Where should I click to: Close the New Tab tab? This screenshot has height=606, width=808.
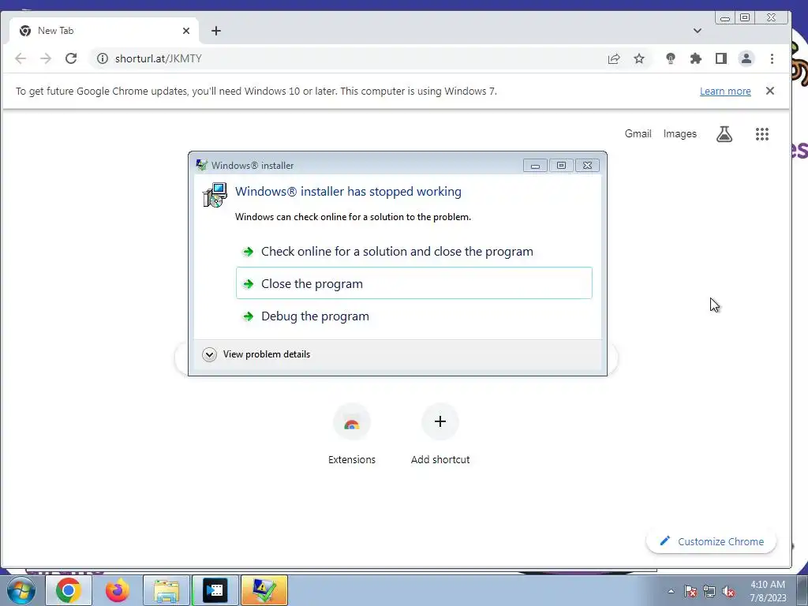(186, 31)
